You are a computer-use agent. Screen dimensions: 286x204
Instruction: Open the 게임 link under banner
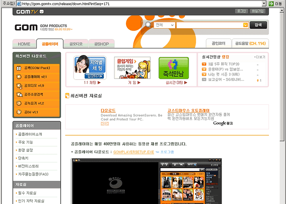(134, 82)
